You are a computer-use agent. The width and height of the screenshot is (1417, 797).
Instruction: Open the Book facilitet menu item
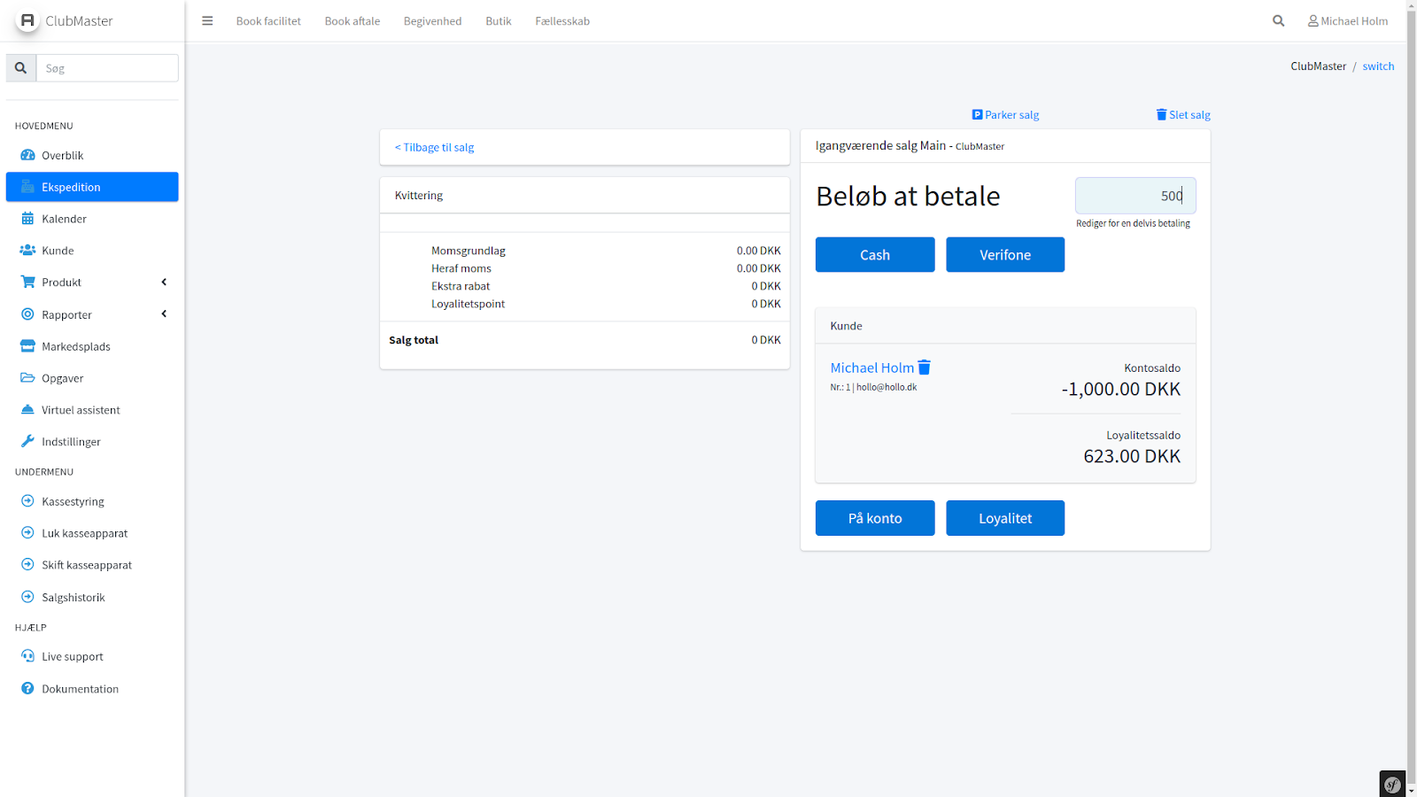pos(268,21)
